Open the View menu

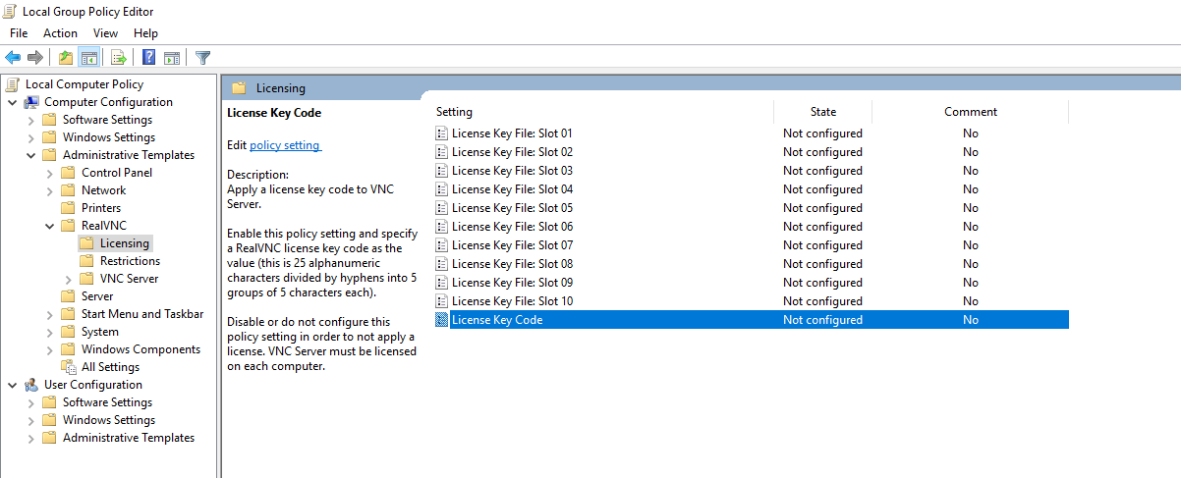click(x=105, y=33)
